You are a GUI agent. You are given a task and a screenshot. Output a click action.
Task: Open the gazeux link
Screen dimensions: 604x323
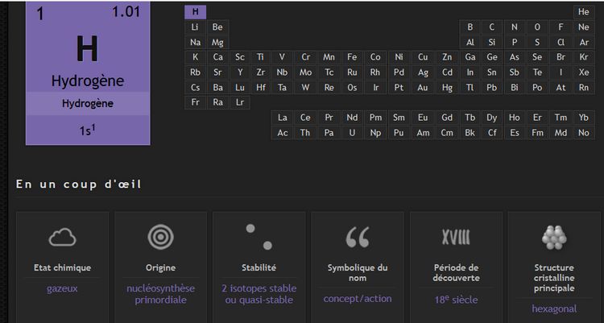pyautogui.click(x=62, y=288)
